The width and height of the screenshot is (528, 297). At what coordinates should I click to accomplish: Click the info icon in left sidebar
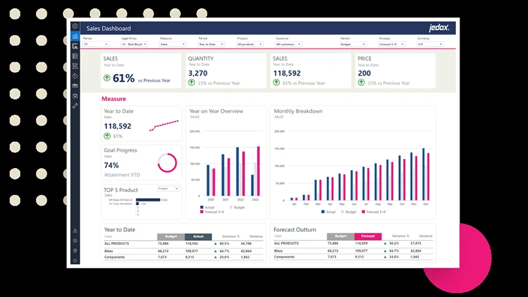pos(75,241)
